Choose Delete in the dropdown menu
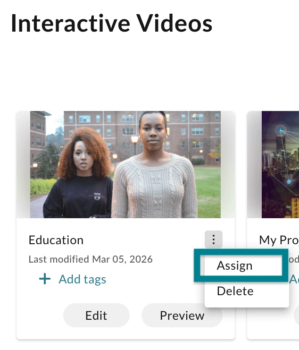The width and height of the screenshot is (299, 350). pos(235,291)
